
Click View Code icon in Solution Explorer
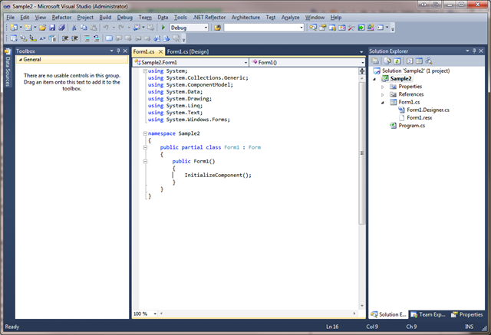click(409, 61)
